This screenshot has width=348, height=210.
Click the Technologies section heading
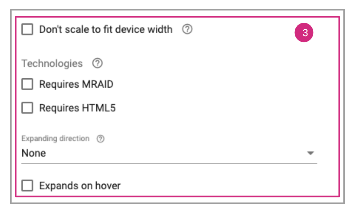[x=52, y=63]
